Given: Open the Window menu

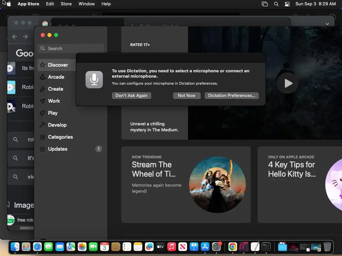Looking at the screenshot, I should pos(87,4).
